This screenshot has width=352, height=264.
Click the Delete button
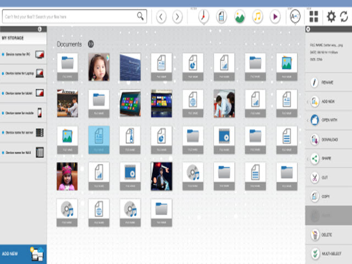(328, 235)
